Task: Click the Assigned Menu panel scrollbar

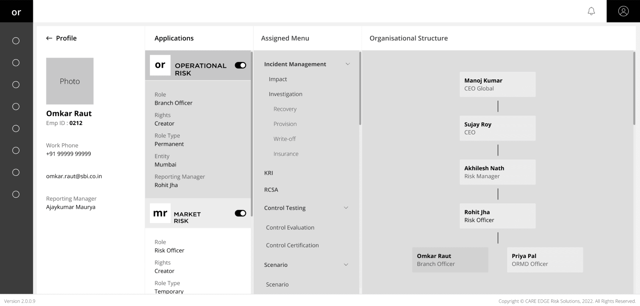Action: click(x=360, y=88)
